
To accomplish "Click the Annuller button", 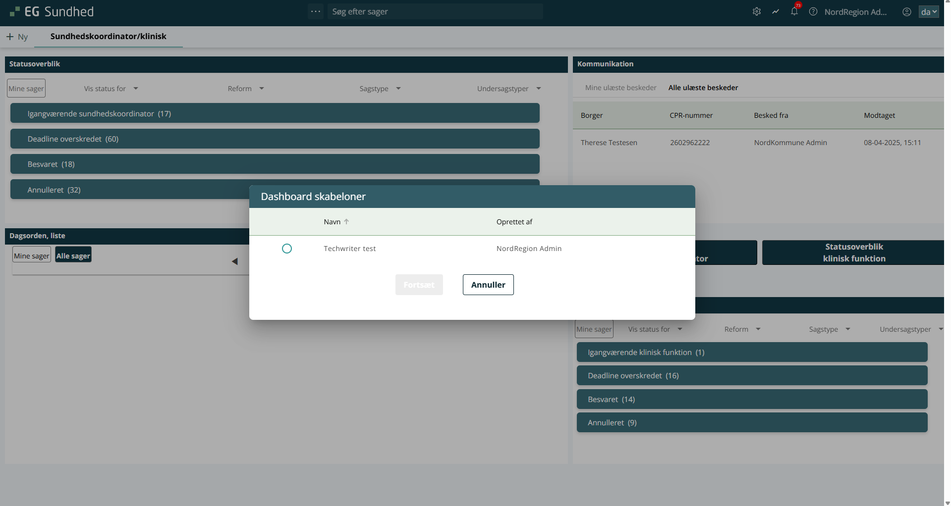I will click(488, 285).
